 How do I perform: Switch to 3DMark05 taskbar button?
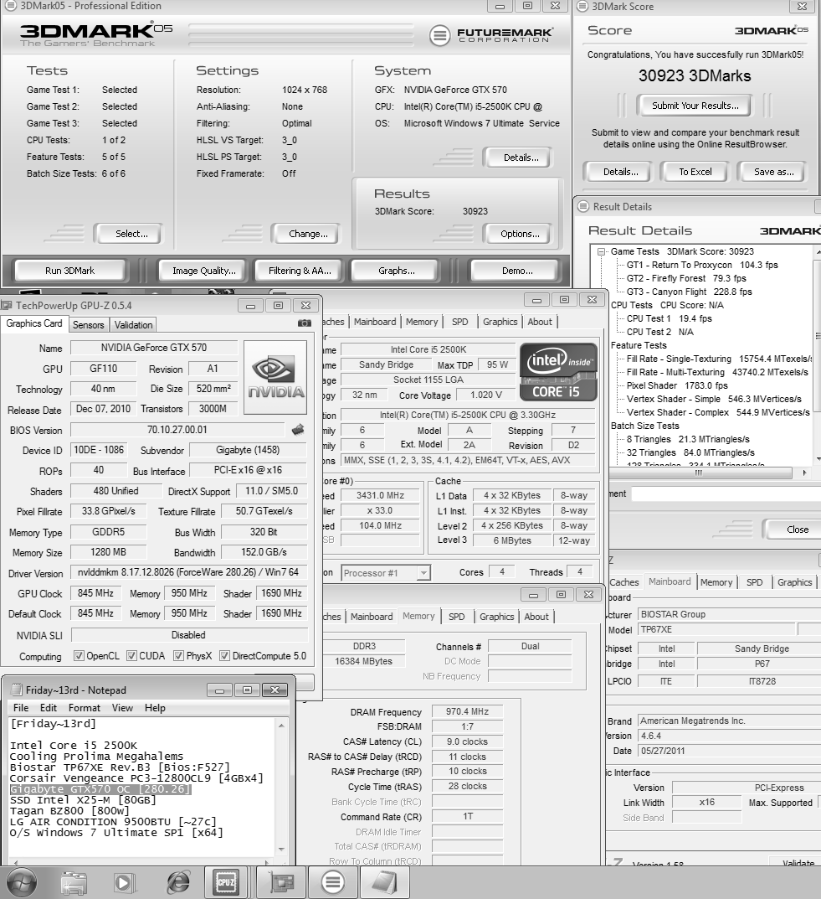pyautogui.click(x=333, y=882)
